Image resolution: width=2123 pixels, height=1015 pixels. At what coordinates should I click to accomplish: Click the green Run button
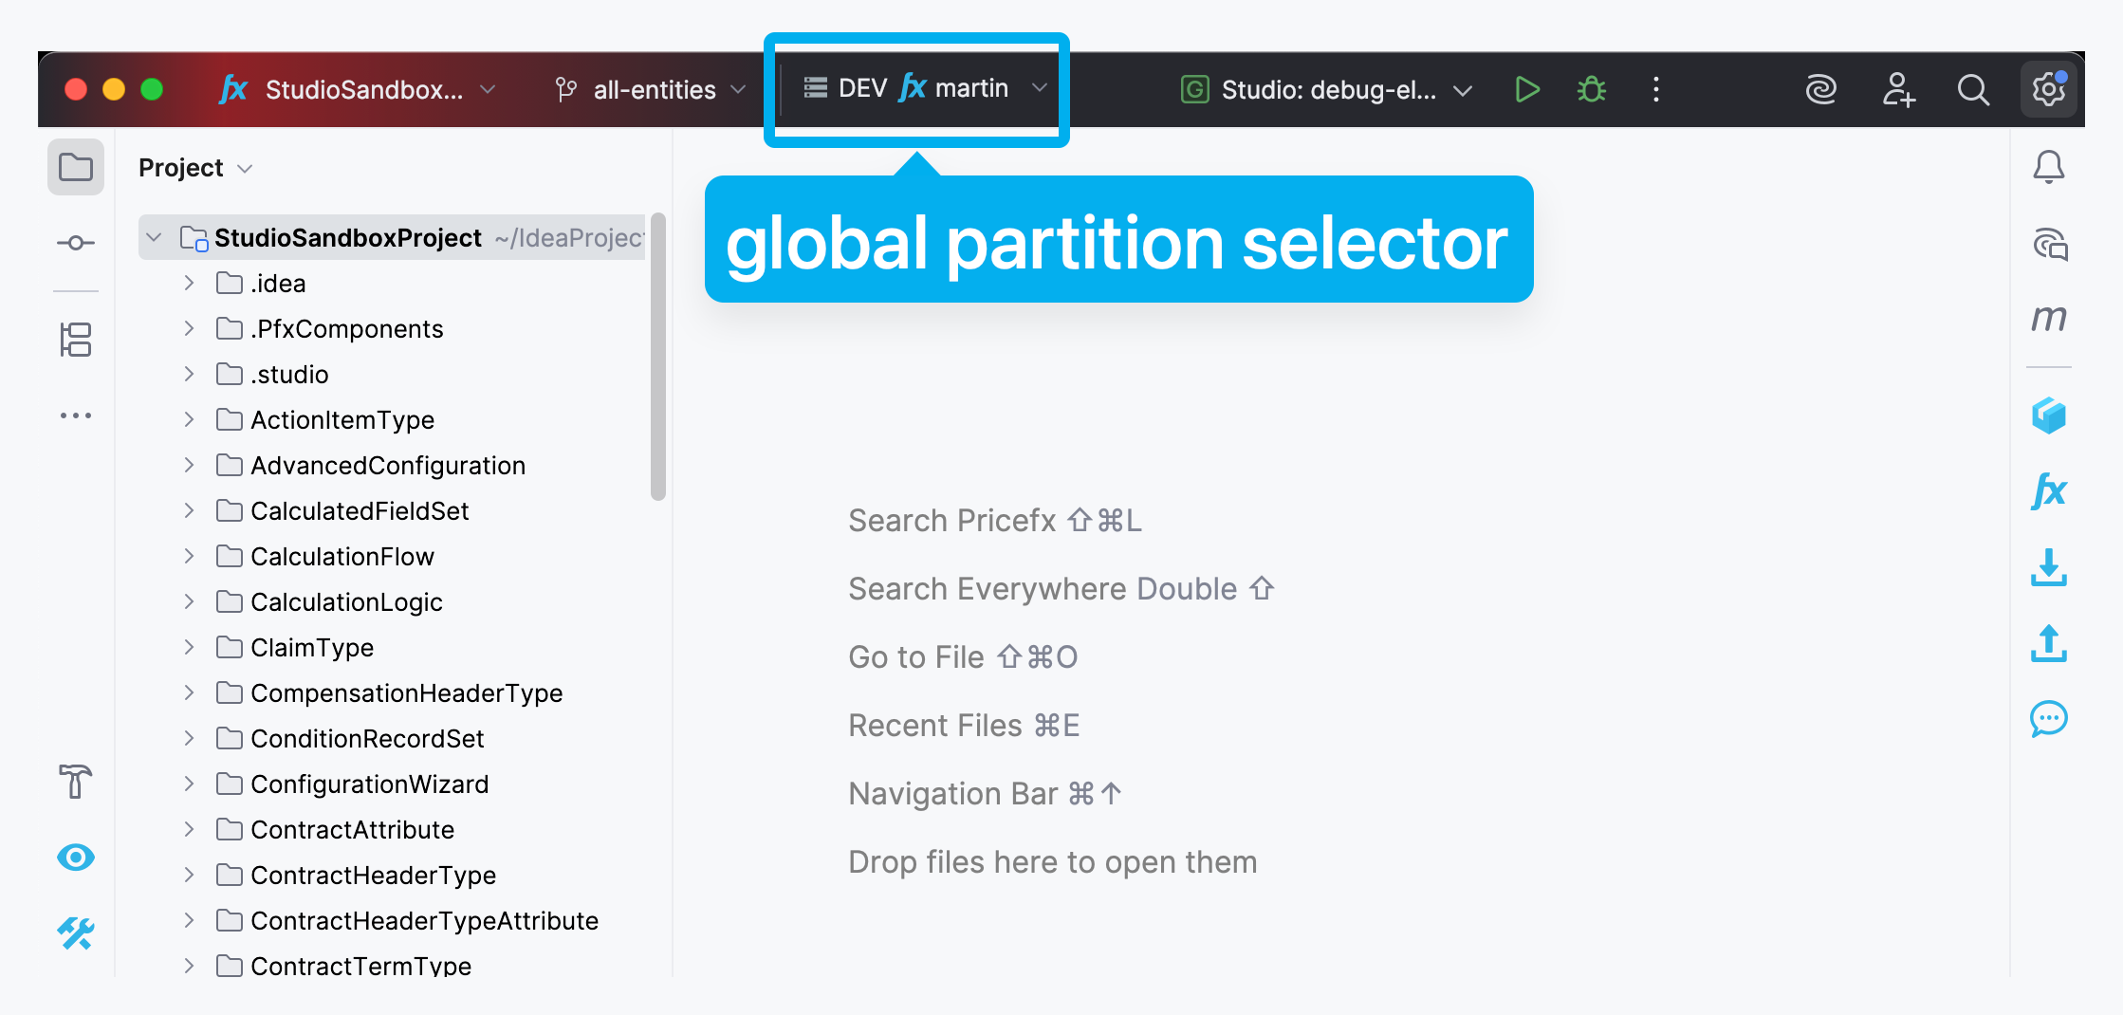1526,90
